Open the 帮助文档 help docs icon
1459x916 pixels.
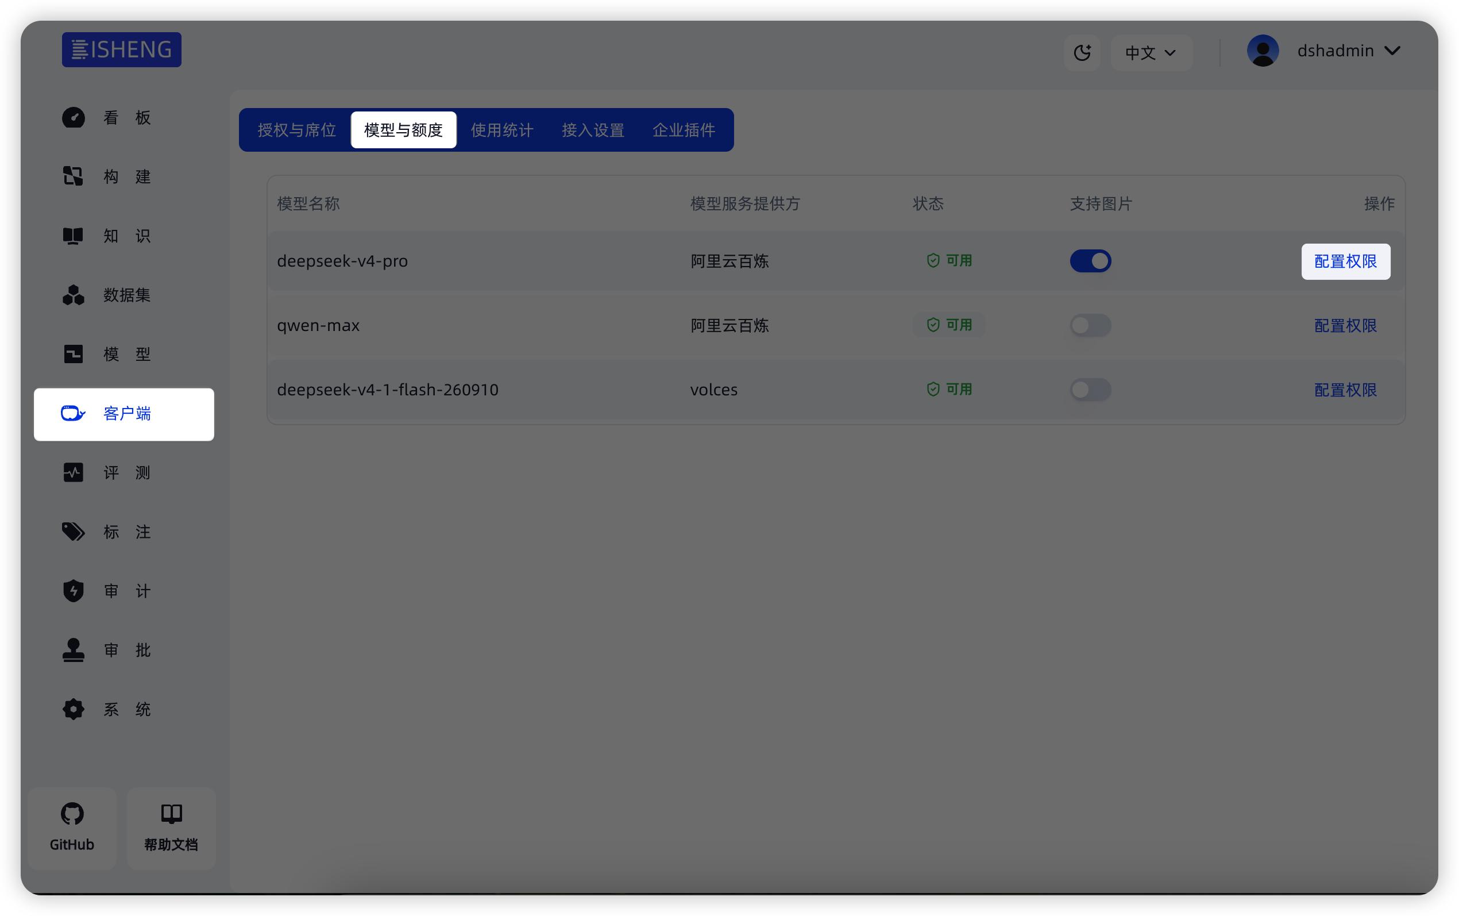[x=171, y=814]
